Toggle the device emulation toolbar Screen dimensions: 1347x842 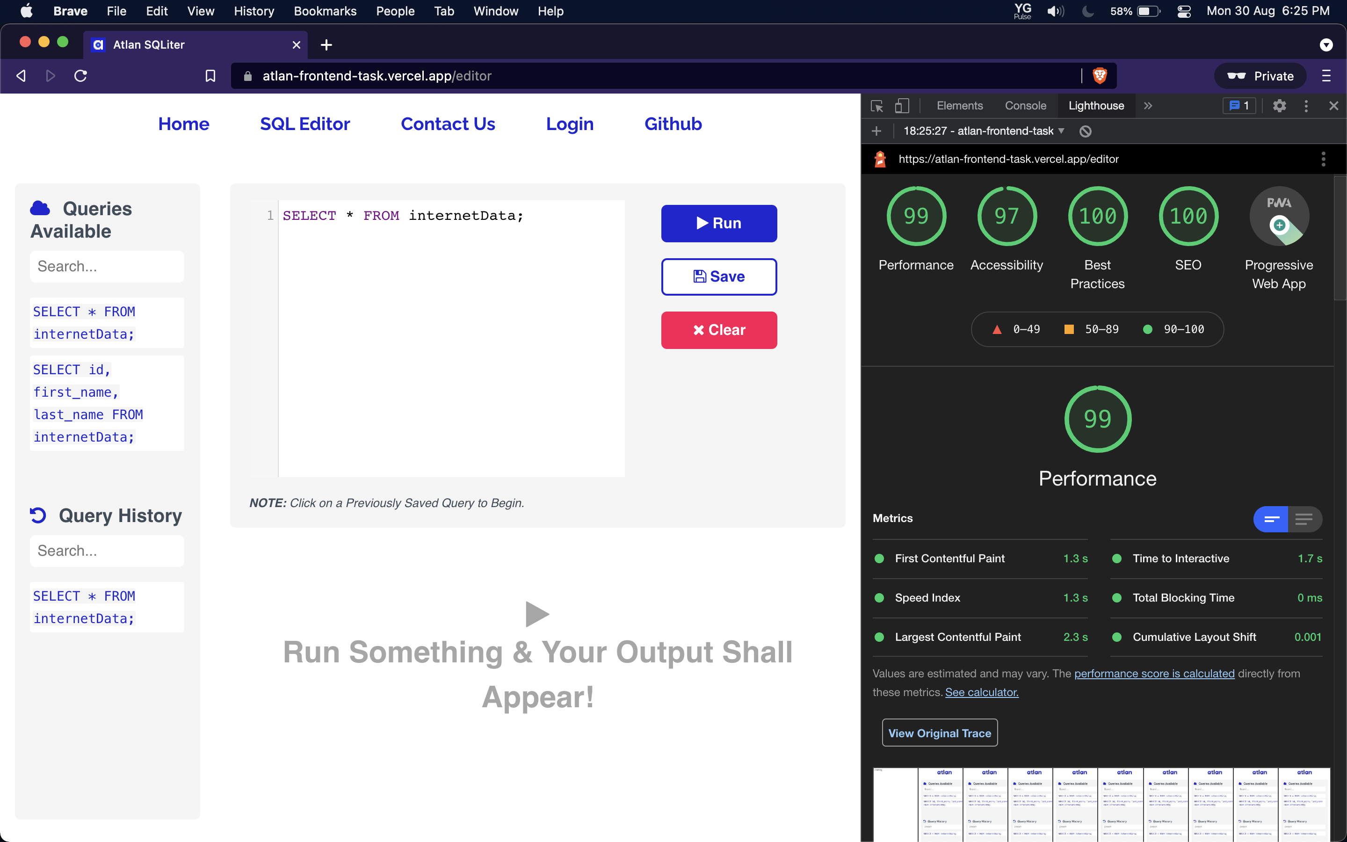902,105
